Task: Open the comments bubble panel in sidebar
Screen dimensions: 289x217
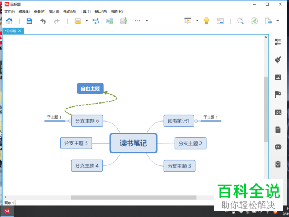Action: pos(278,147)
